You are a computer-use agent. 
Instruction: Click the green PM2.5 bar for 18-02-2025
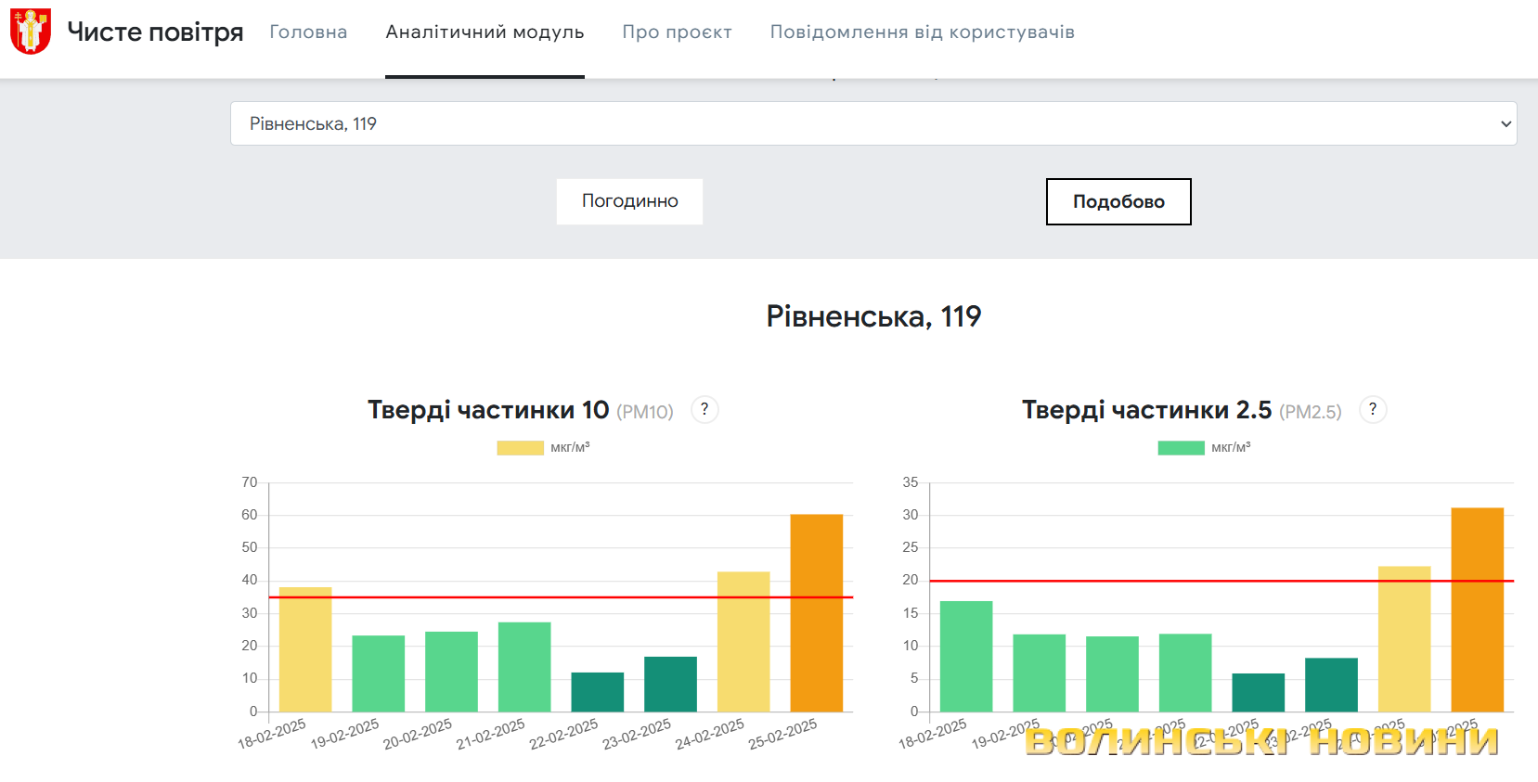click(x=965, y=656)
